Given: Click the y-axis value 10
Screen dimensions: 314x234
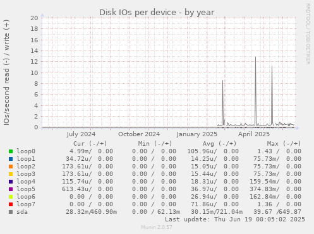Looking at the screenshot, I should pos(34,73).
